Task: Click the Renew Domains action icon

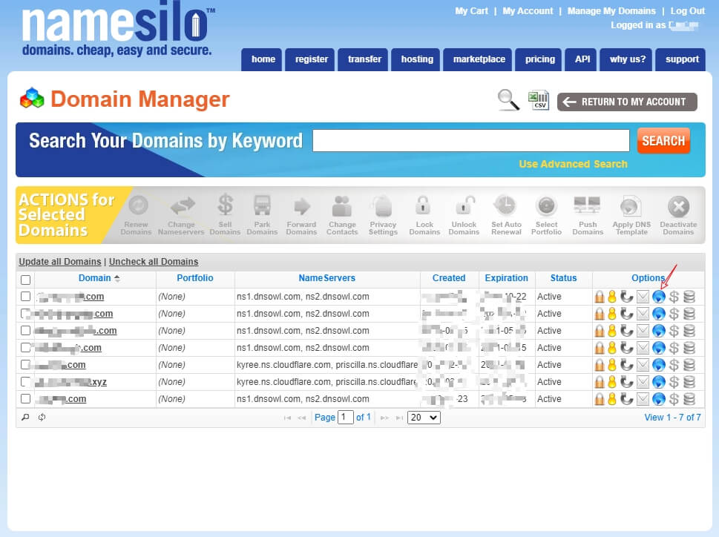Action: tap(137, 205)
